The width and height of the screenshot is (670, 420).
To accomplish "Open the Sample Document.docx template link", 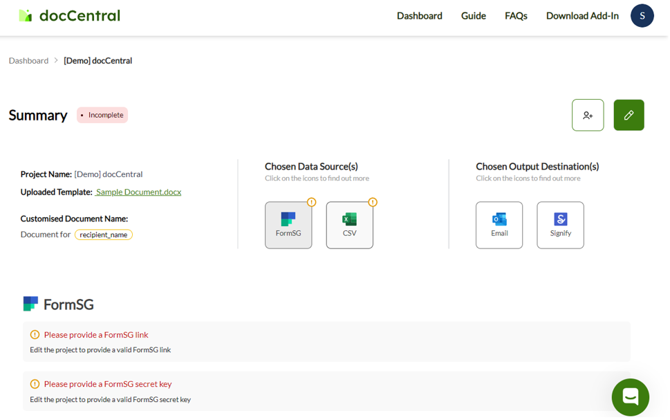I will click(138, 192).
